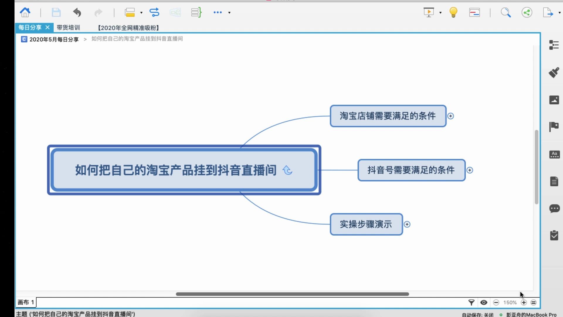Undo the last action
563x317 pixels.
tap(77, 12)
